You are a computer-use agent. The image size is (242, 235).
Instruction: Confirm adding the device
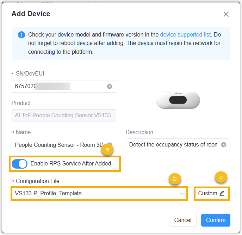tap(216, 220)
